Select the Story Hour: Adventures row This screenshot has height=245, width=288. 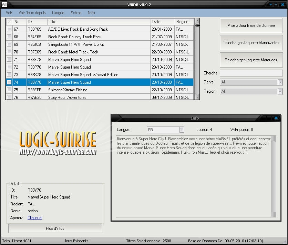pos(100,97)
